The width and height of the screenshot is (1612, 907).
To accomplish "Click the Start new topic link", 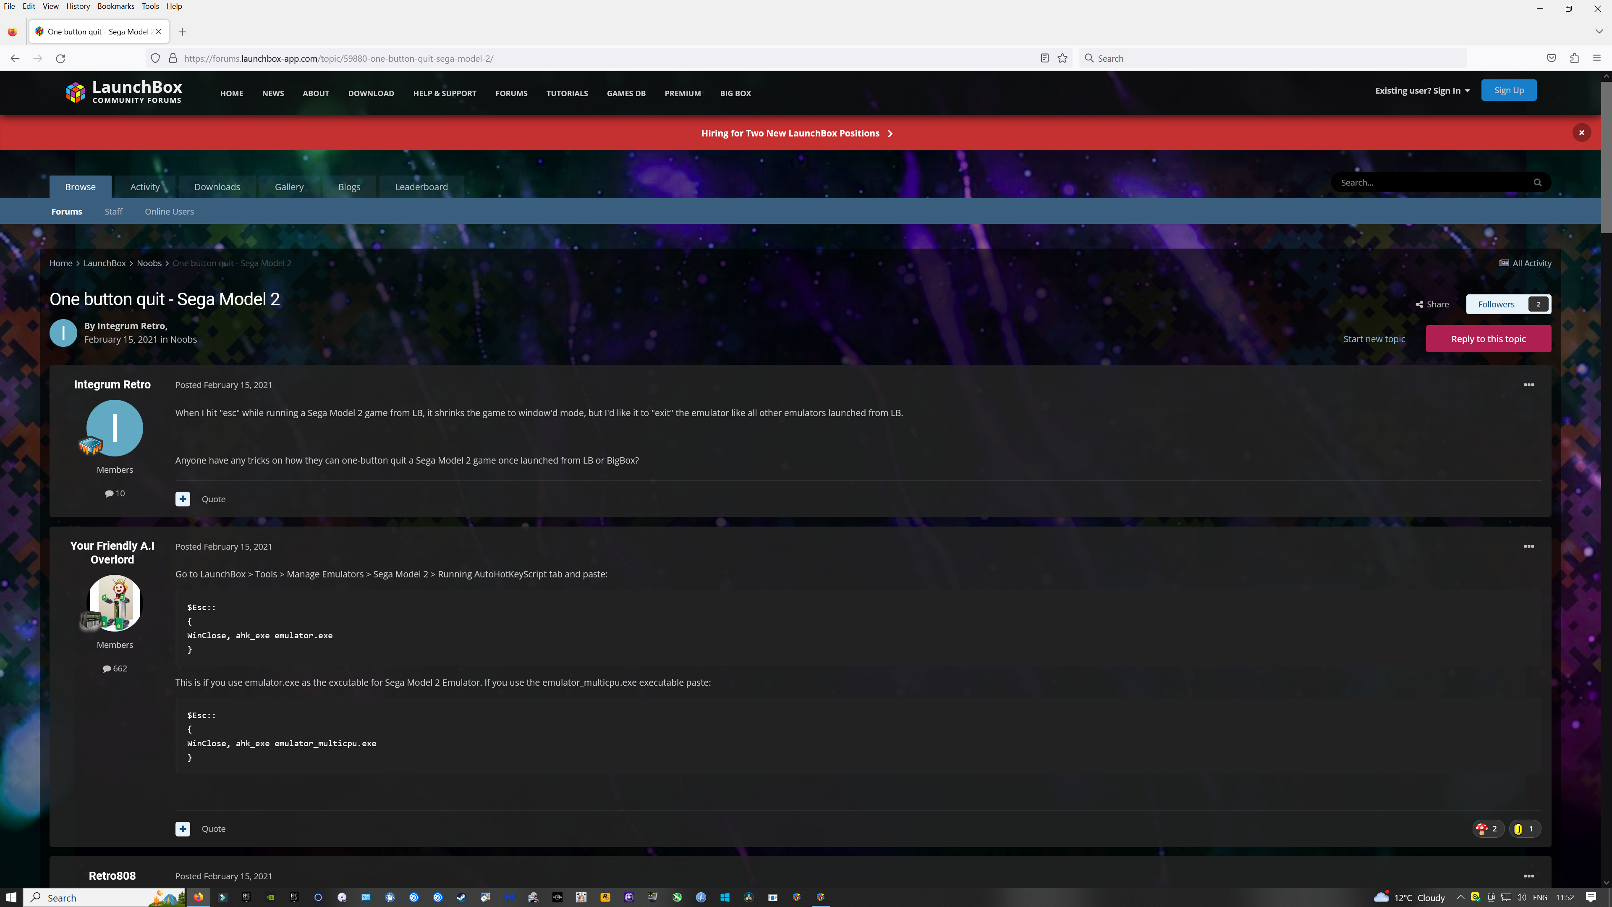I will pyautogui.click(x=1374, y=338).
